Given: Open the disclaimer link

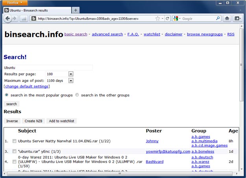Looking at the screenshot, I should point(174,34).
